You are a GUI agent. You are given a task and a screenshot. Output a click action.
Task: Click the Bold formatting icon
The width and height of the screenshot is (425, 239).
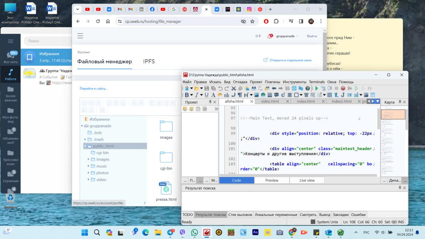coord(187,95)
